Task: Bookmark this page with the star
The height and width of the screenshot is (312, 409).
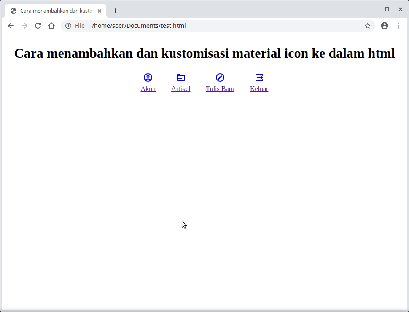Action: tap(368, 26)
